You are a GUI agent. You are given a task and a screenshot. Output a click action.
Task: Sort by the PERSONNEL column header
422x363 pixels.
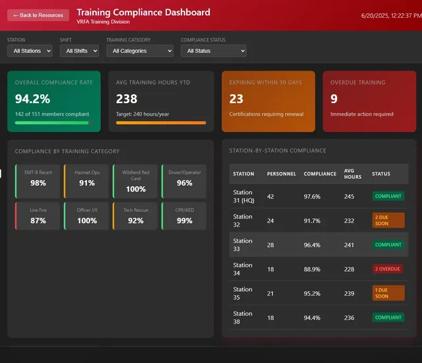point(282,174)
